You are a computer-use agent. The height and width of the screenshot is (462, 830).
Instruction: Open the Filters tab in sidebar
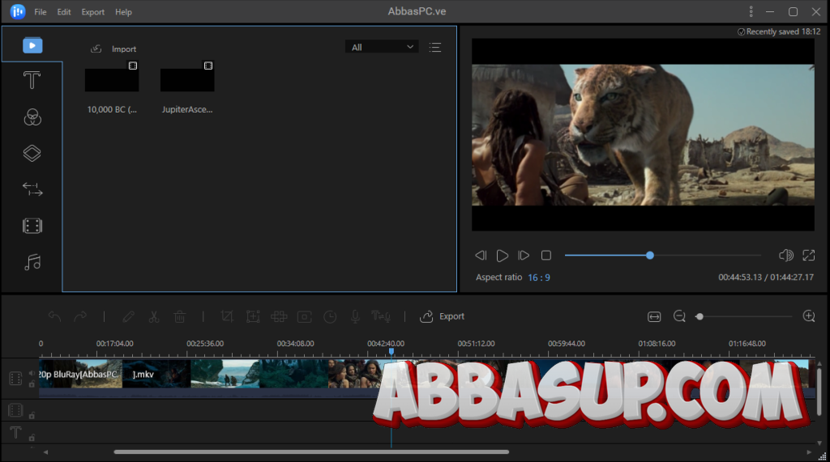(x=32, y=117)
